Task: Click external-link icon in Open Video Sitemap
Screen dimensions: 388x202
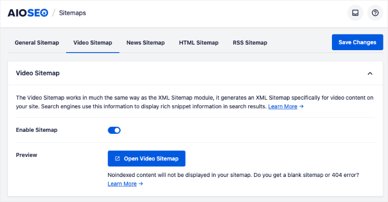Action: point(118,159)
